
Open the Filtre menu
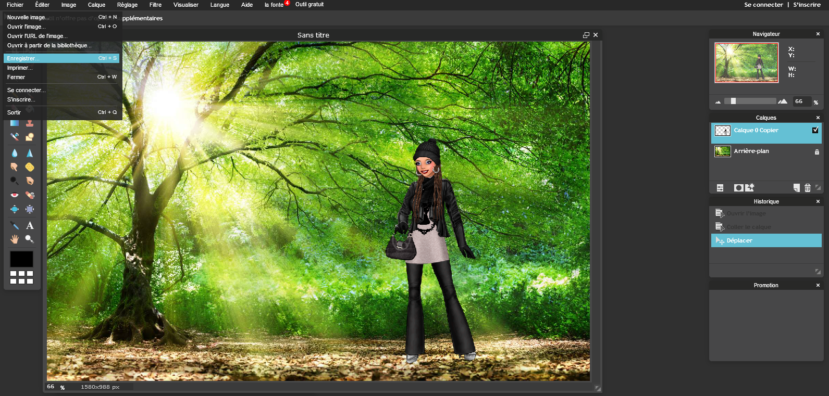(155, 5)
